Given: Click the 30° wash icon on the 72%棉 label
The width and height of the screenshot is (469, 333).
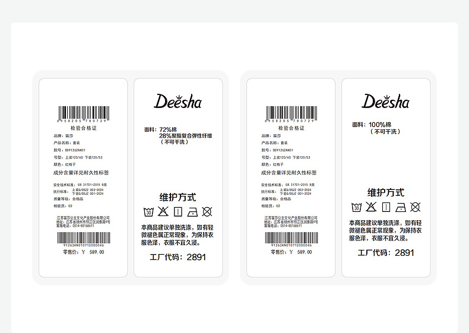Looking at the screenshot, I should point(148,212).
